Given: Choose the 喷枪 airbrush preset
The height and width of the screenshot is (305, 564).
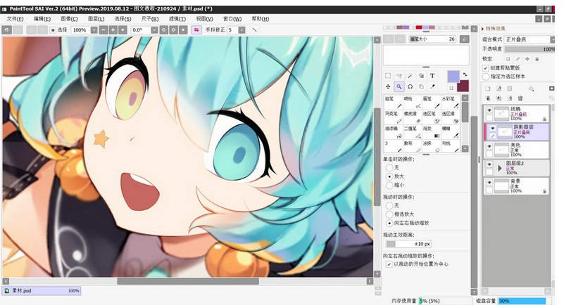Looking at the screenshot, I should (x=412, y=102).
